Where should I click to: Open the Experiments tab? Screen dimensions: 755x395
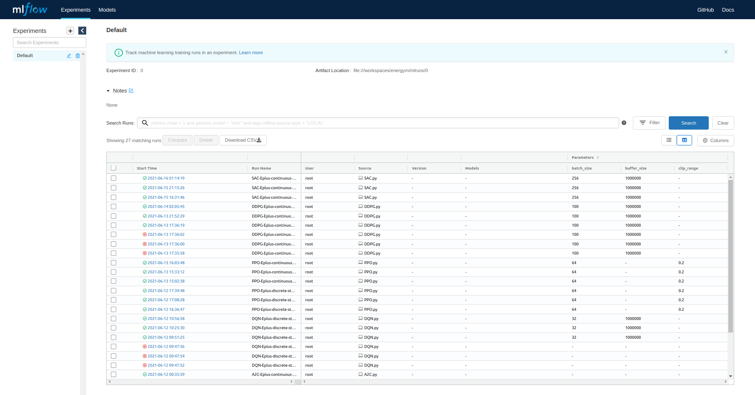(x=75, y=10)
